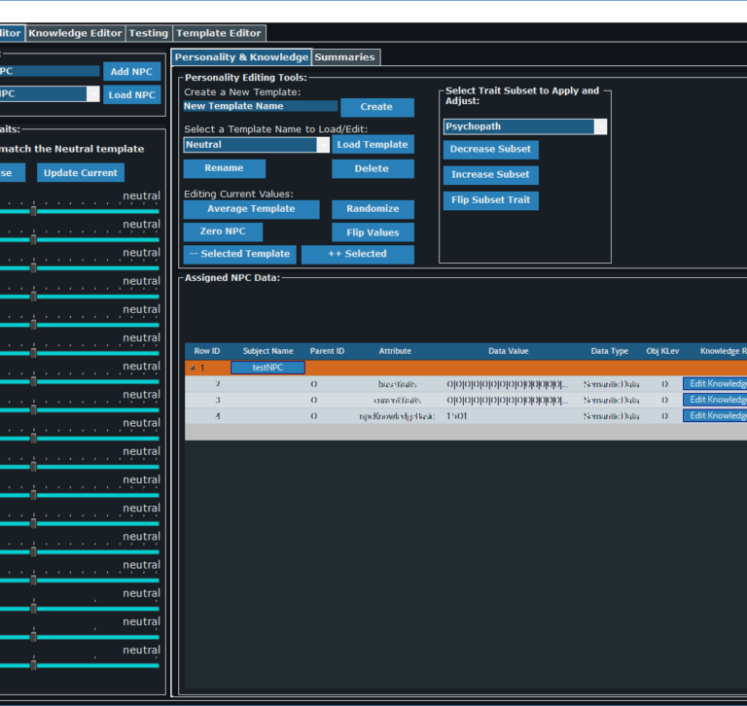Collapse the testNPC row expander triangle

pyautogui.click(x=193, y=368)
